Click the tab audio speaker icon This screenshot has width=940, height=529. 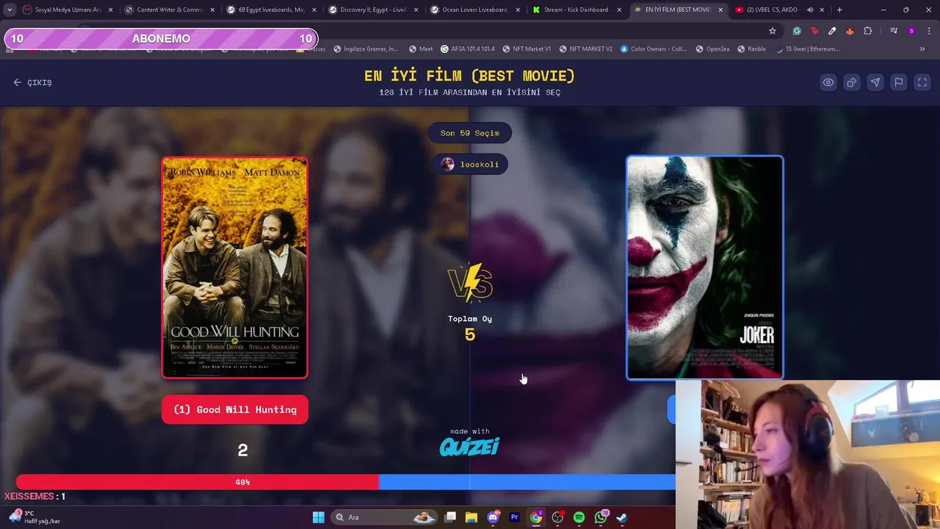click(x=810, y=10)
